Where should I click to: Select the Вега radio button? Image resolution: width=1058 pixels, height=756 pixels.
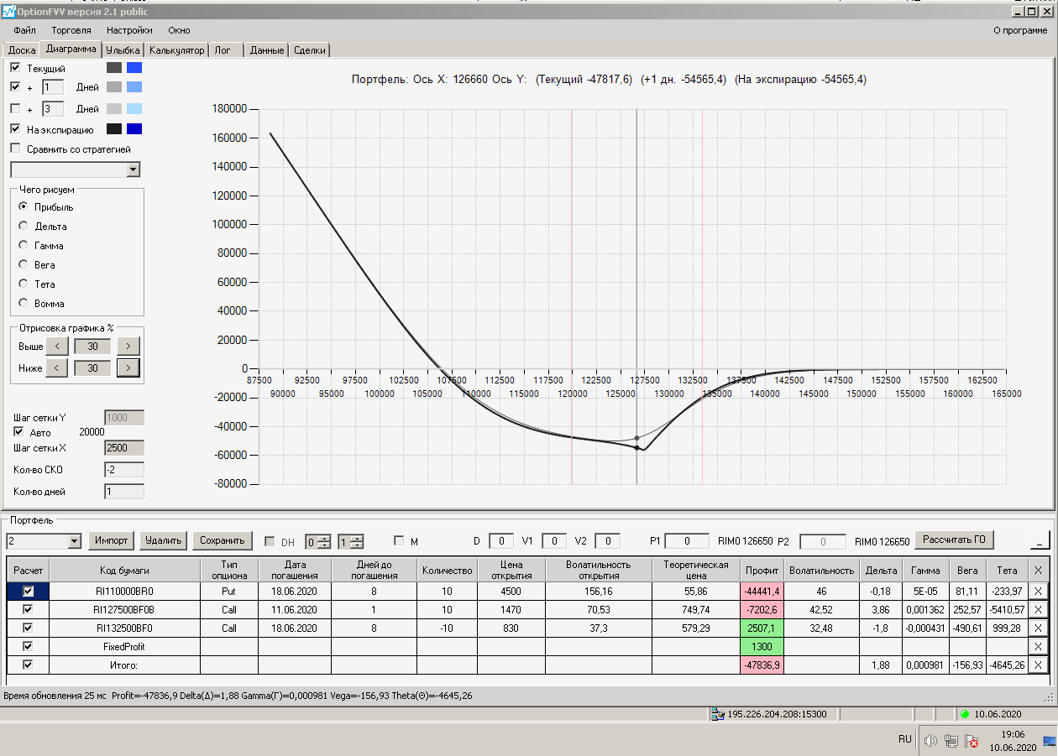point(23,264)
